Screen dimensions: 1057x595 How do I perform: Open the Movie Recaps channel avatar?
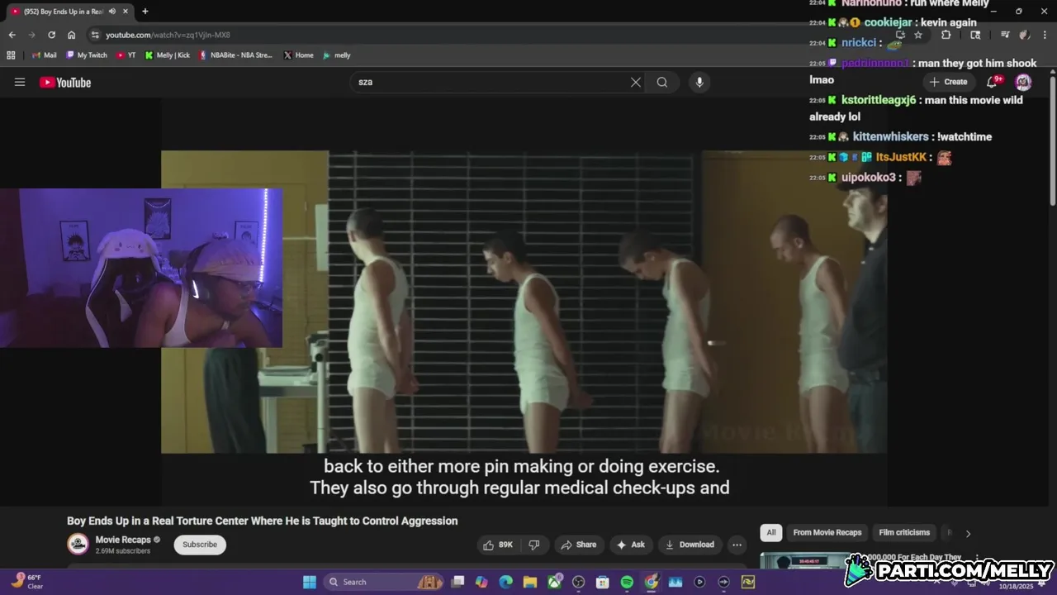click(78, 544)
